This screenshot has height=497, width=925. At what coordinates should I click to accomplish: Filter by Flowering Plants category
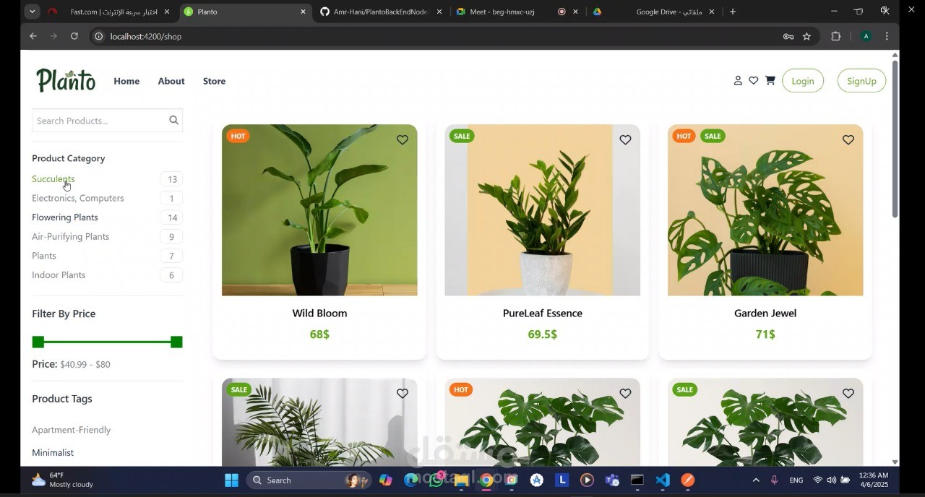point(65,217)
